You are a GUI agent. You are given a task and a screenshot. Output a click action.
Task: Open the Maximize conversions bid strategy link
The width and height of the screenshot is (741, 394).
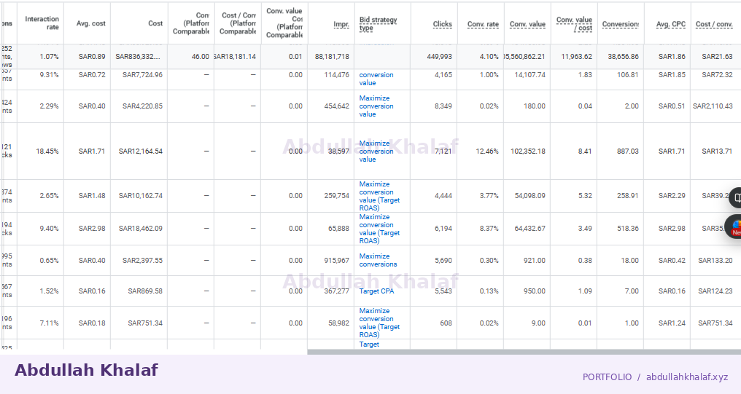coord(378,260)
